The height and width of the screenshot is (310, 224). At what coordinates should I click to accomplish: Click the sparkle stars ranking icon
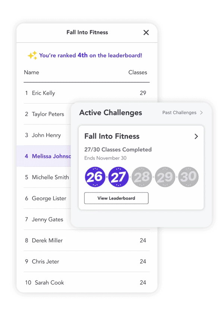tap(32, 55)
